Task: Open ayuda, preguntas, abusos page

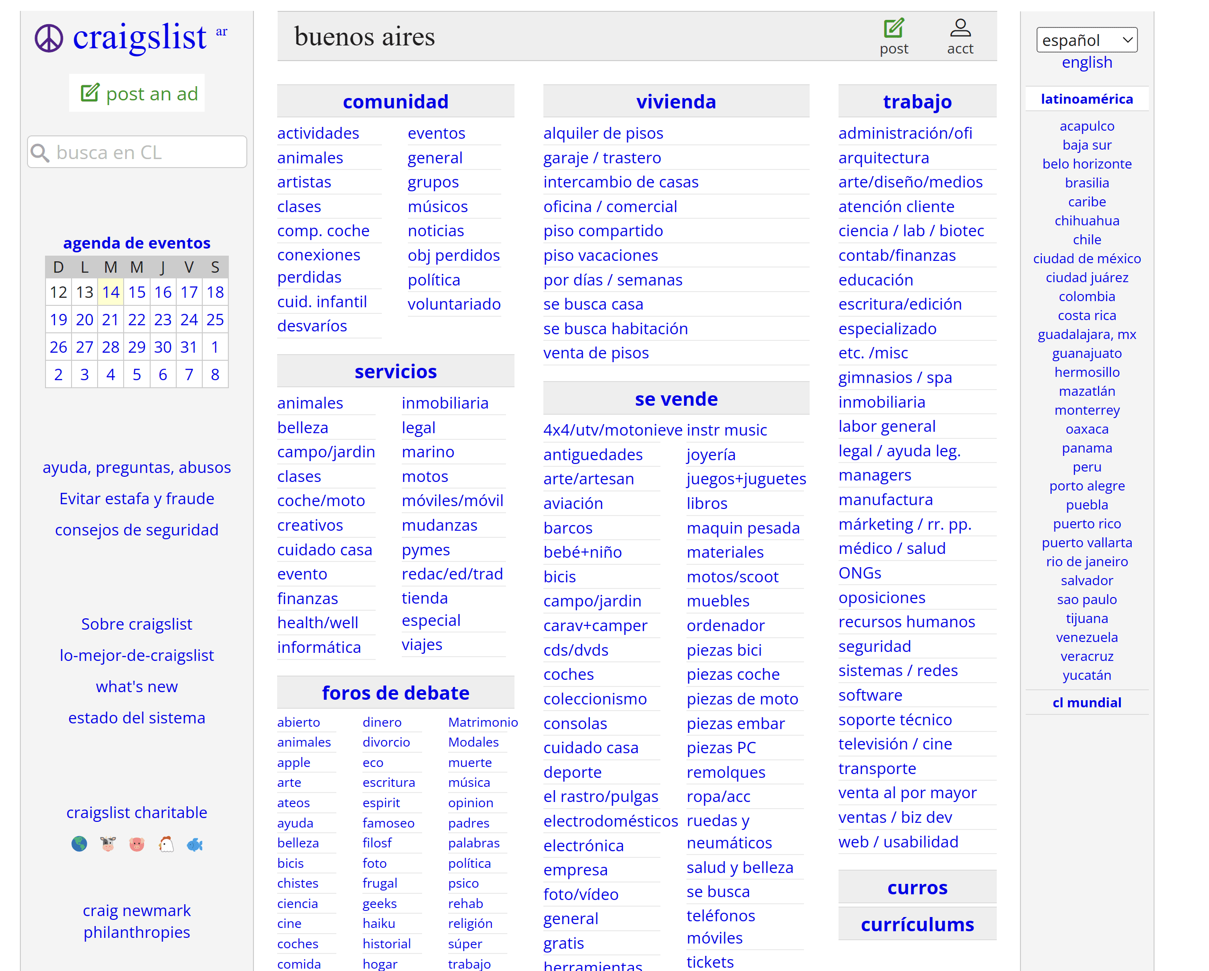Action: (x=137, y=467)
